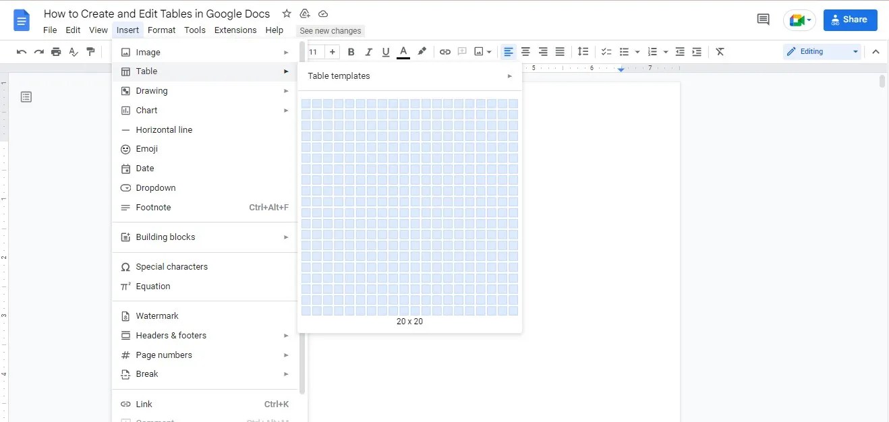Open the Print dialog
Screen dimensions: 889x422
pyautogui.click(x=56, y=51)
